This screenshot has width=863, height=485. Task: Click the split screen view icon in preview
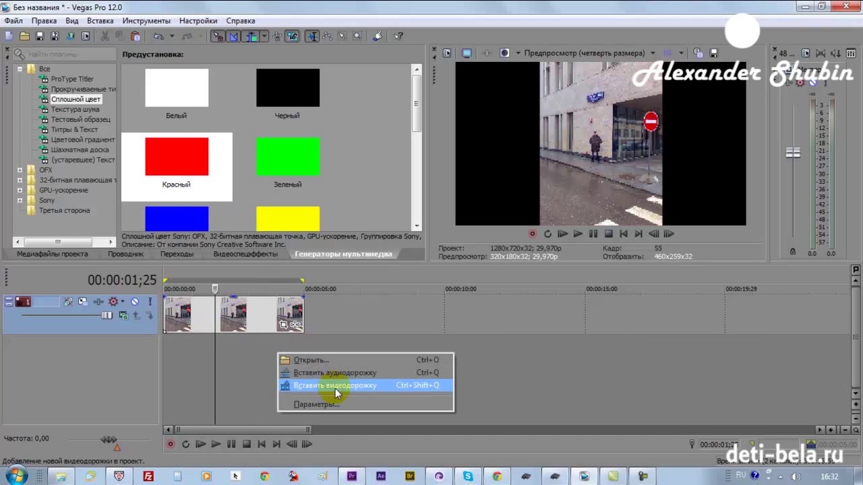[x=504, y=53]
